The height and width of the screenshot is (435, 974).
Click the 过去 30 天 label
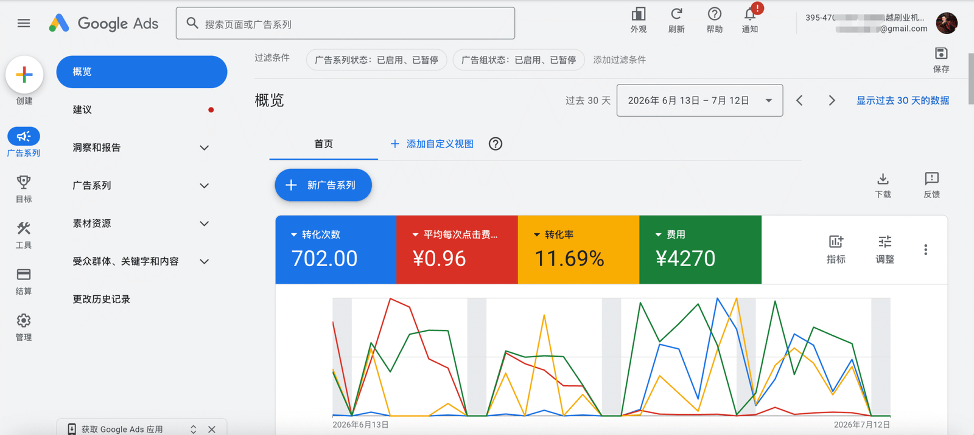[x=587, y=100]
